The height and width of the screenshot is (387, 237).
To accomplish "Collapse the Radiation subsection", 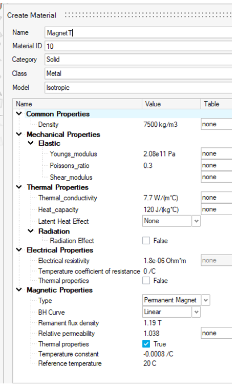I will point(31,231).
